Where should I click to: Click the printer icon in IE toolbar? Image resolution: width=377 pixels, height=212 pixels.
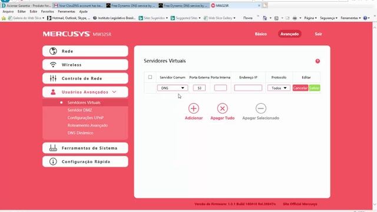(295, 18)
